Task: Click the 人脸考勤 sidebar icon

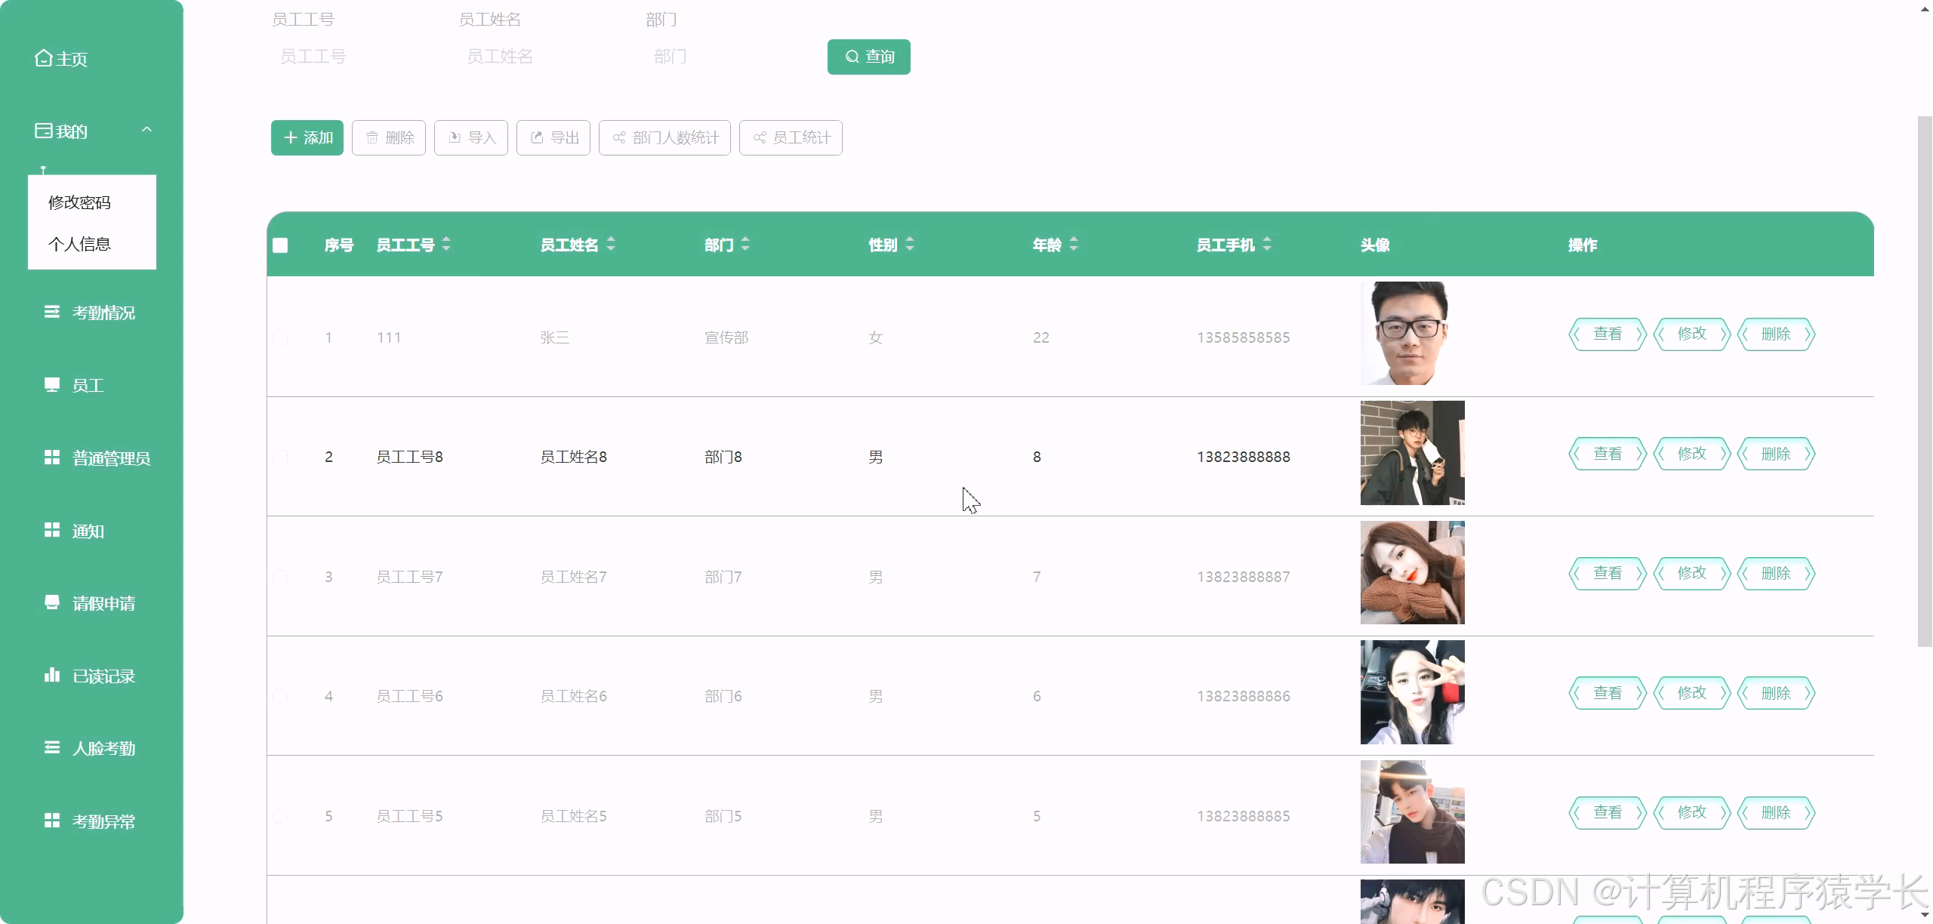Action: [51, 747]
